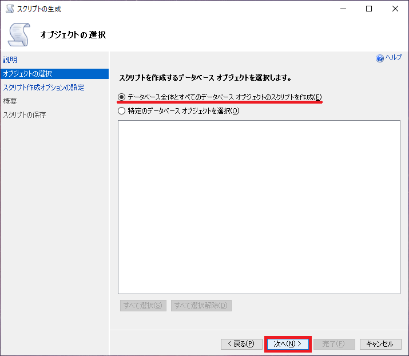Proceed with the 次へ button
The height and width of the screenshot is (356, 409).
tap(288, 344)
